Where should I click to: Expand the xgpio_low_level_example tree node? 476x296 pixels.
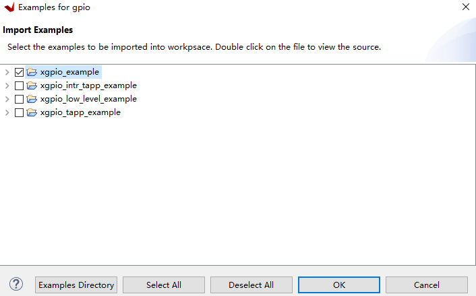(x=7, y=99)
